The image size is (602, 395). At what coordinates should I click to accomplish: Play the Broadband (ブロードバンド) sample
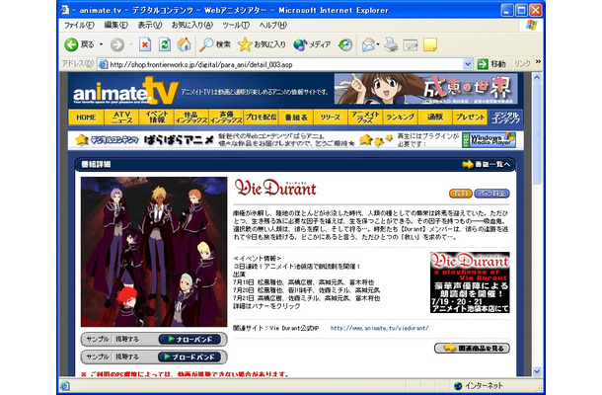(x=189, y=356)
